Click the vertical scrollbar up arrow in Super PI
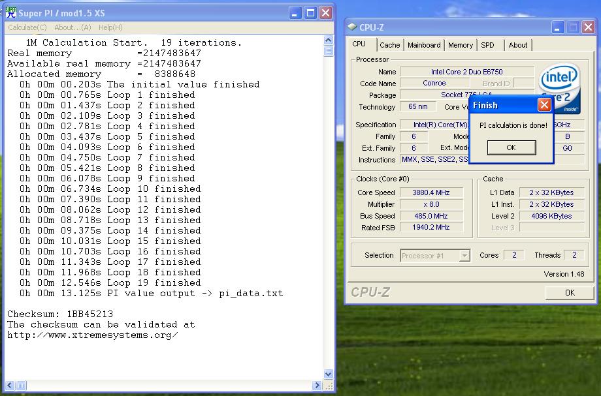601x396 pixels. pyautogui.click(x=328, y=40)
